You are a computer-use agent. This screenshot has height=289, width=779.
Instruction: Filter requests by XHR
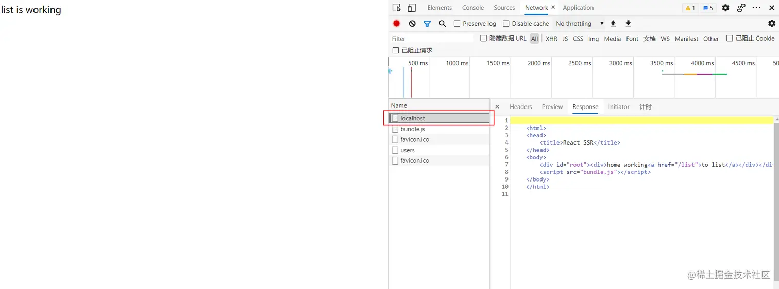[551, 39]
